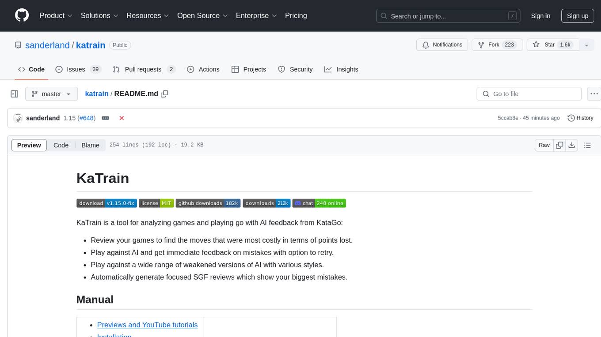Click the Fork count 223
Screen dimensions: 601x337
(509, 45)
